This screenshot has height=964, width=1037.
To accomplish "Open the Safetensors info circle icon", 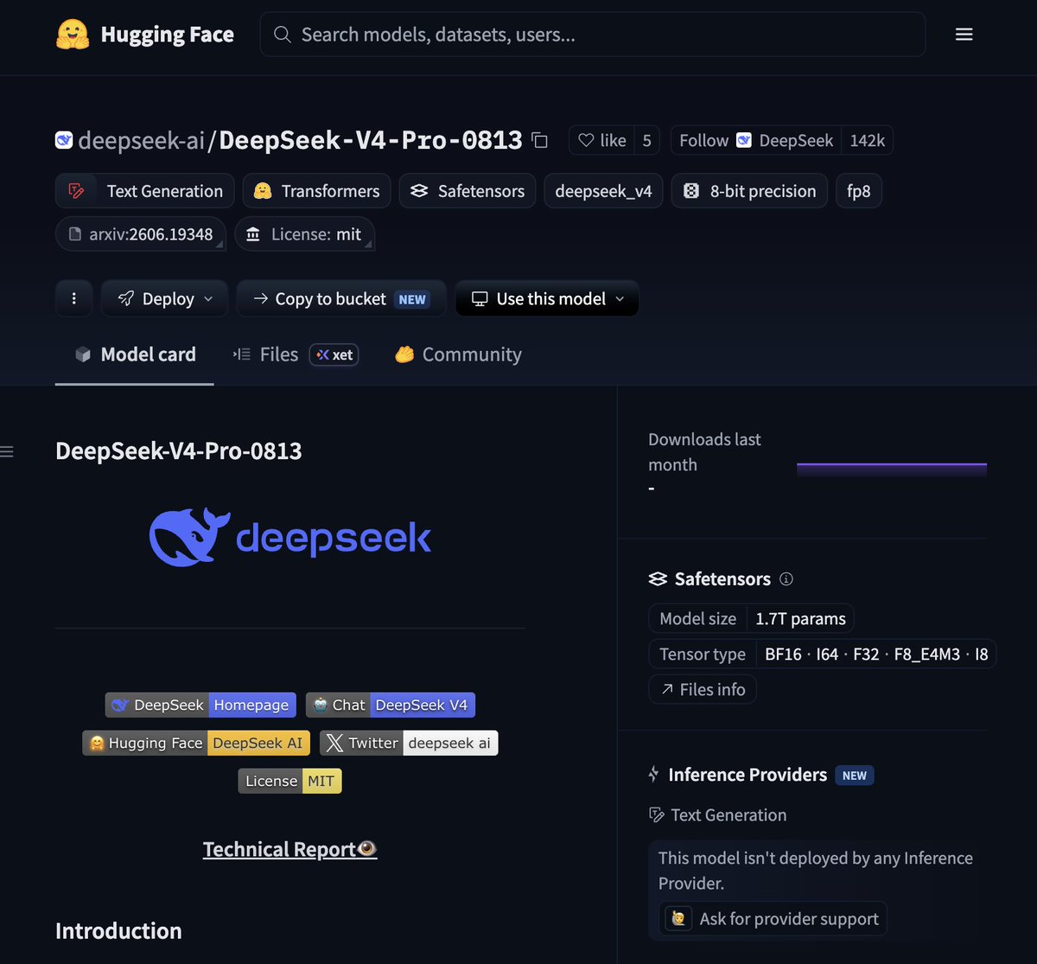I will (786, 579).
